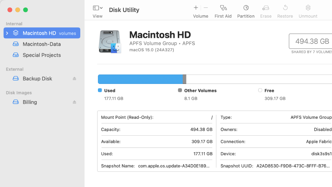The width and height of the screenshot is (332, 187).
Task: Select Macintosh HD in the sidebar
Action: pyautogui.click(x=42, y=33)
